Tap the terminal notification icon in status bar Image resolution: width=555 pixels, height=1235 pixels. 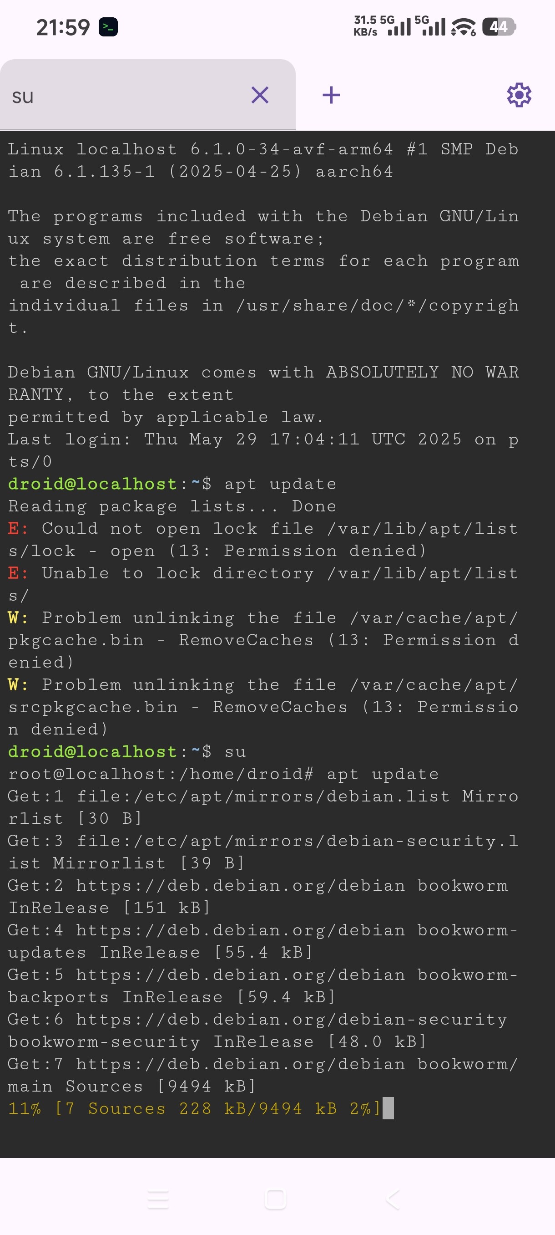pos(108,27)
